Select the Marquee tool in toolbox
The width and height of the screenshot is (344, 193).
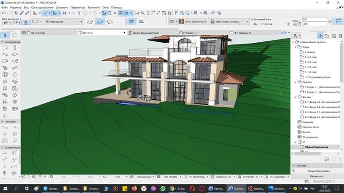(15, 35)
